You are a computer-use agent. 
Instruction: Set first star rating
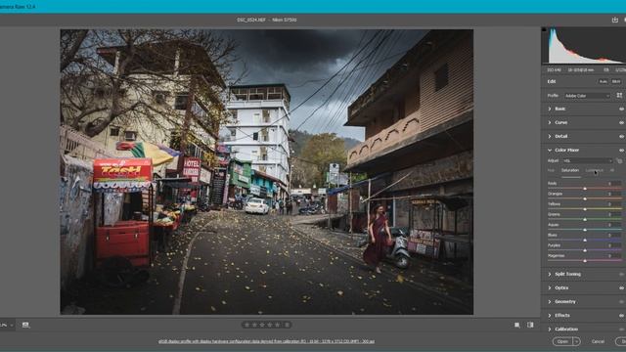pyautogui.click(x=247, y=325)
